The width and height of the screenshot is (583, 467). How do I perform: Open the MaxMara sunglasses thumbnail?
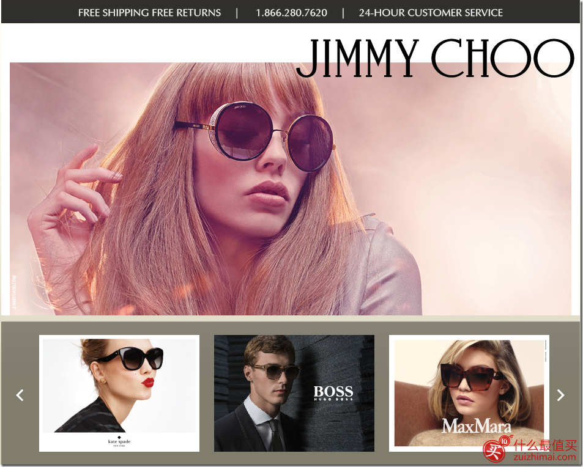pyautogui.click(x=469, y=393)
